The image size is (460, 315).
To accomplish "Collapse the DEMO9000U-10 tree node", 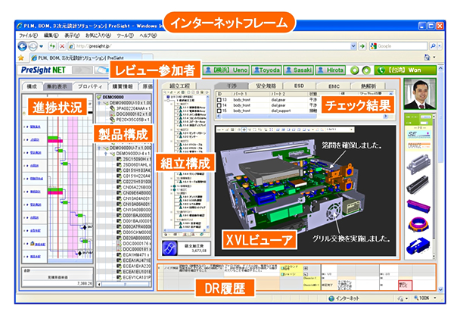I will coord(99,103).
